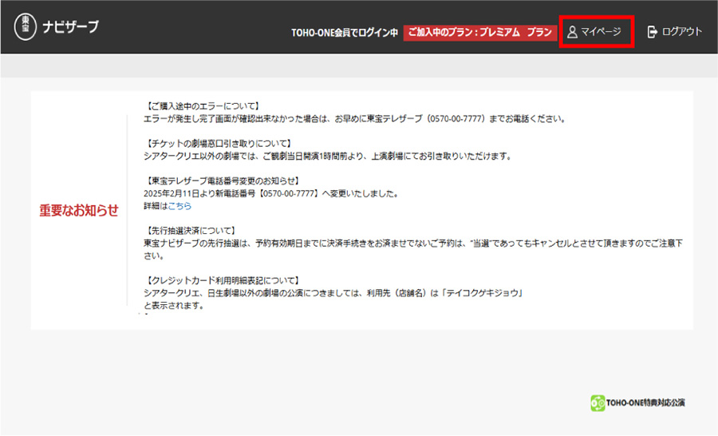
Task: Click the ご購入途中のエラーについて notice heading
Action: click(205, 106)
